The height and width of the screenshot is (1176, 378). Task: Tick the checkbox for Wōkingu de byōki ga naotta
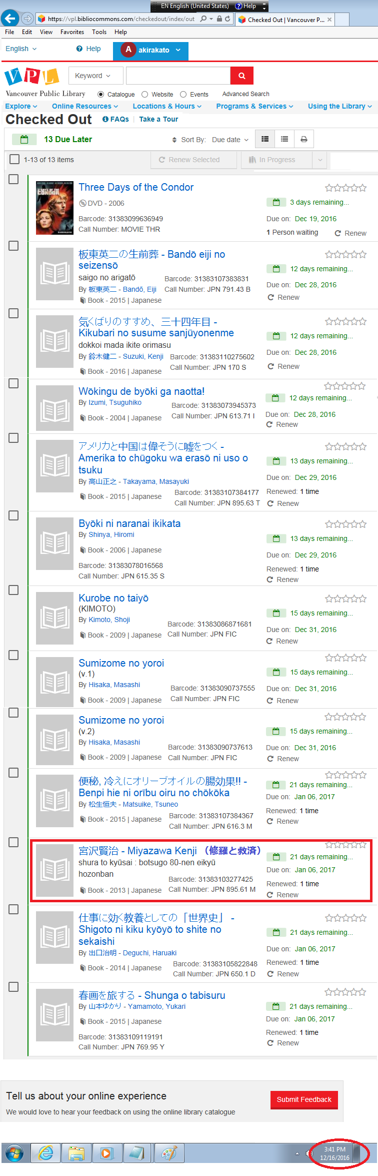[14, 383]
